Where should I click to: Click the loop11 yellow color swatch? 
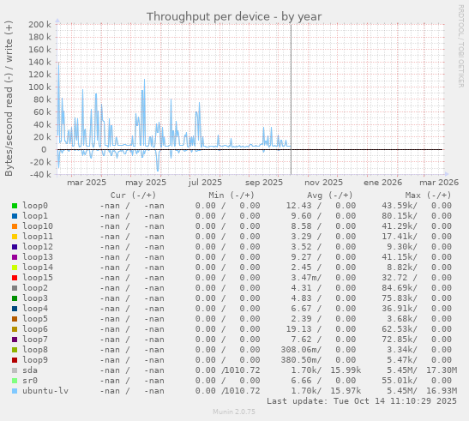pyautogui.click(x=15, y=237)
